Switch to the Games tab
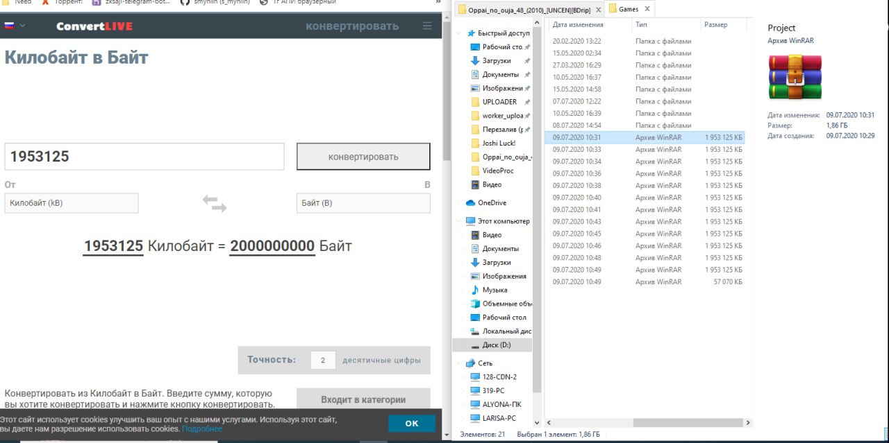This screenshot has height=443, width=889. click(x=629, y=9)
